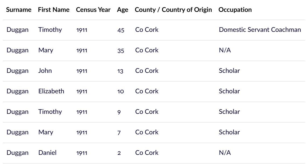Viewport: 306px width, 167px height.
Task: Click Elizabeth's Co Cork origin cell
Action: (147, 91)
